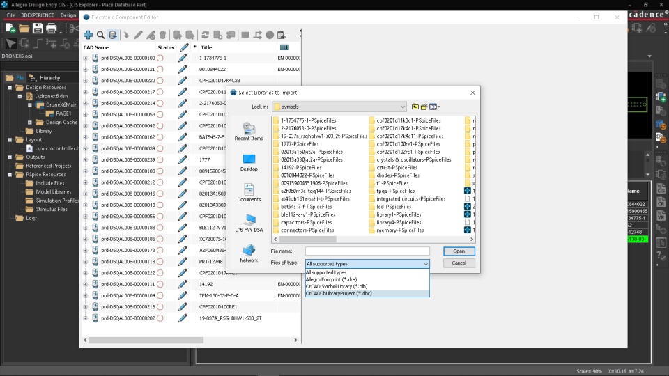Go to LP5-FVY-DSA computer location
This screenshot has width=669, height=376.
point(249,224)
